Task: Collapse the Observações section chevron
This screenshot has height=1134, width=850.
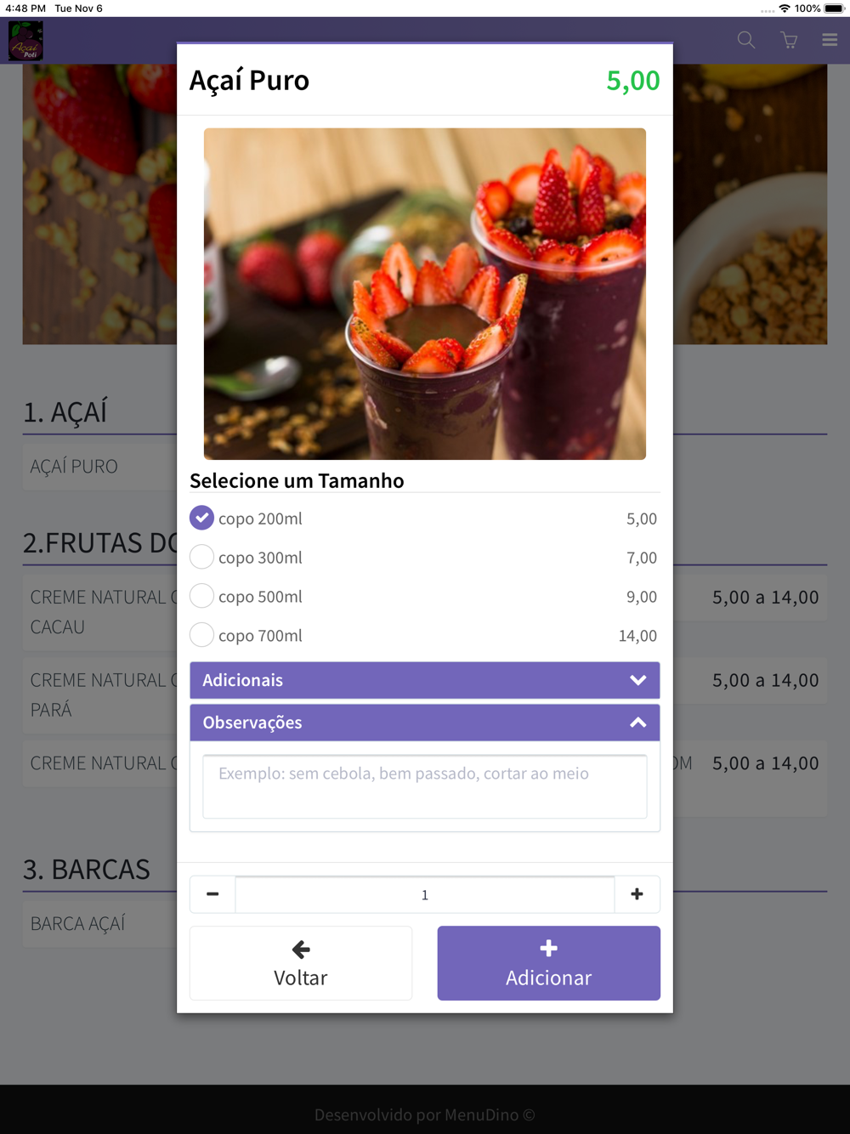Action: pos(638,723)
